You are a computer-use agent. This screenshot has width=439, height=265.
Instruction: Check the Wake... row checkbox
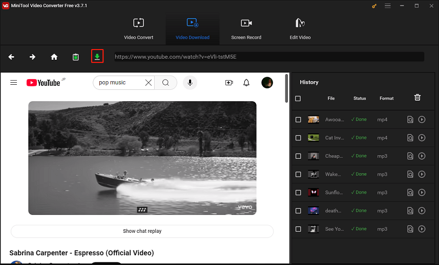click(x=298, y=174)
